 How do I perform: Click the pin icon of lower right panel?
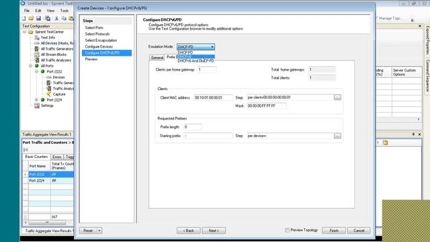(413, 134)
